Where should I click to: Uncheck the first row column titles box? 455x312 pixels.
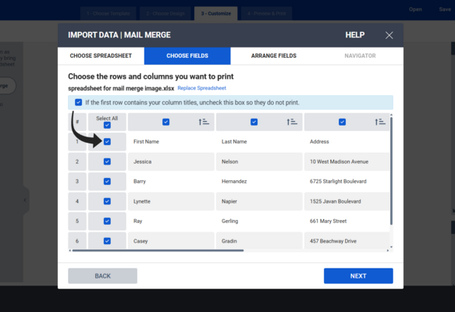(x=78, y=102)
